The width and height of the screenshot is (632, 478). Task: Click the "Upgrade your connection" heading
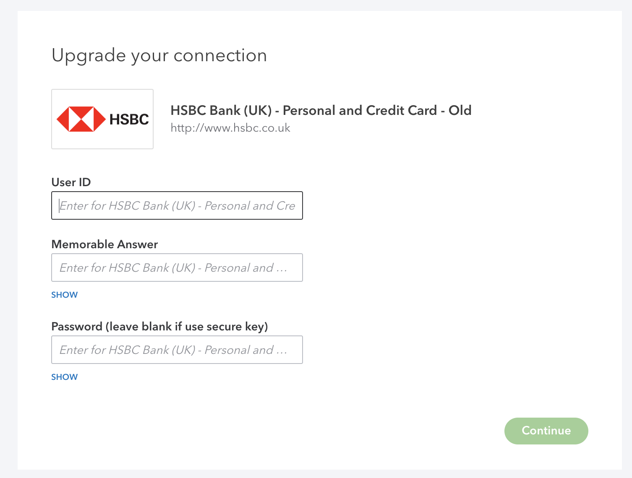click(159, 55)
